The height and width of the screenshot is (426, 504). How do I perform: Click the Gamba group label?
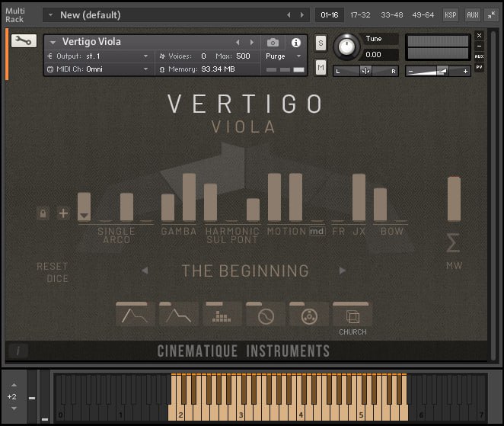tap(179, 232)
